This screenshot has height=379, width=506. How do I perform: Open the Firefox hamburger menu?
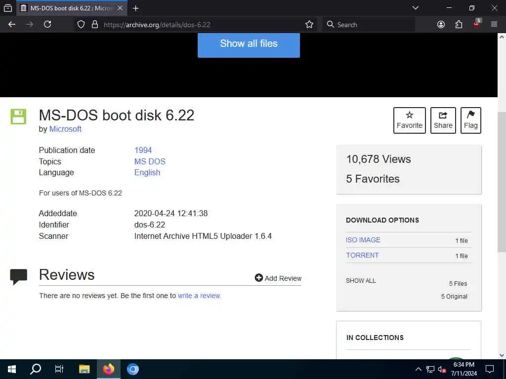(x=494, y=25)
